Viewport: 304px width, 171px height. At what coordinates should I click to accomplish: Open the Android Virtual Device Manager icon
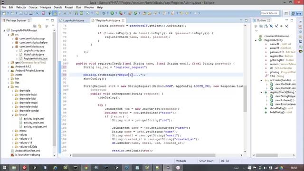81,13
